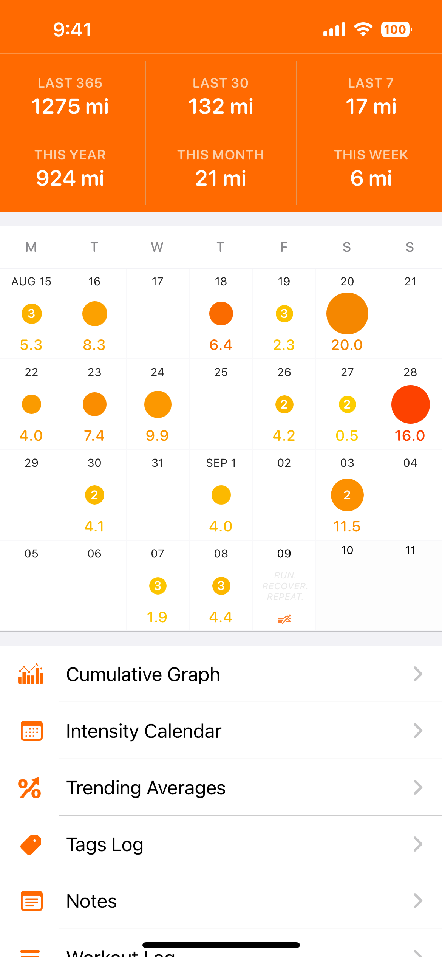Tap the chevron beside Trending Averages
Viewport: 442px width, 957px height.
[x=417, y=788]
